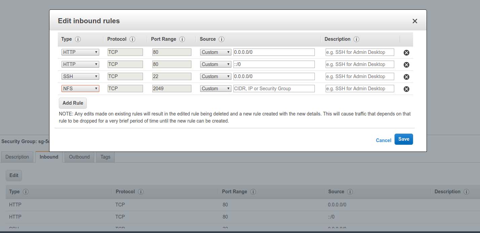Switch to the Outbound tab
This screenshot has width=480, height=233.
click(79, 157)
